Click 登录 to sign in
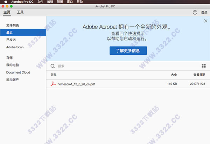Screen dimensions: 210x144 click(x=204, y=13)
